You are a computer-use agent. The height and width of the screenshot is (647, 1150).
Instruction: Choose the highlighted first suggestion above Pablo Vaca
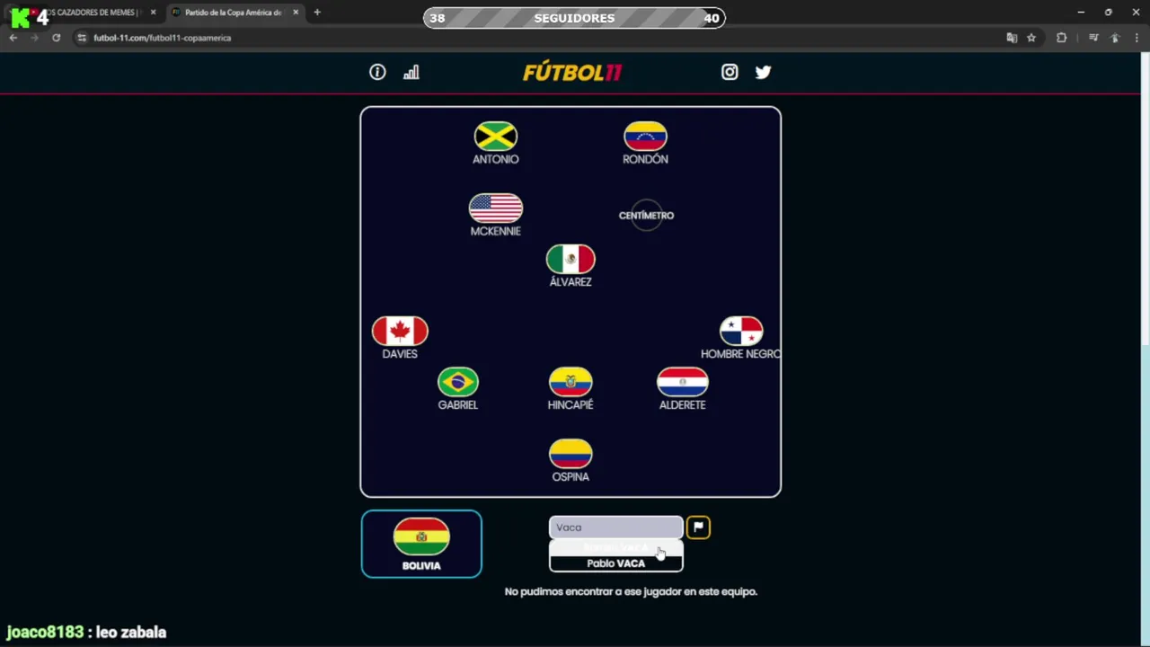pyautogui.click(x=616, y=547)
